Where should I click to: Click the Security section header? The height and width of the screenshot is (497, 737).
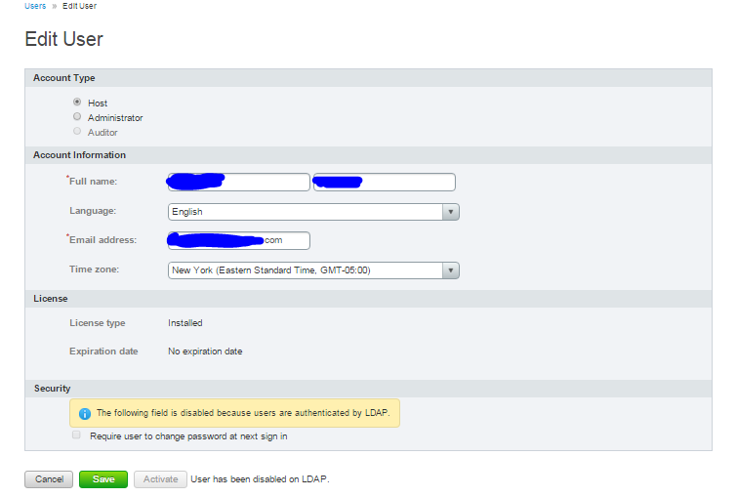click(52, 388)
